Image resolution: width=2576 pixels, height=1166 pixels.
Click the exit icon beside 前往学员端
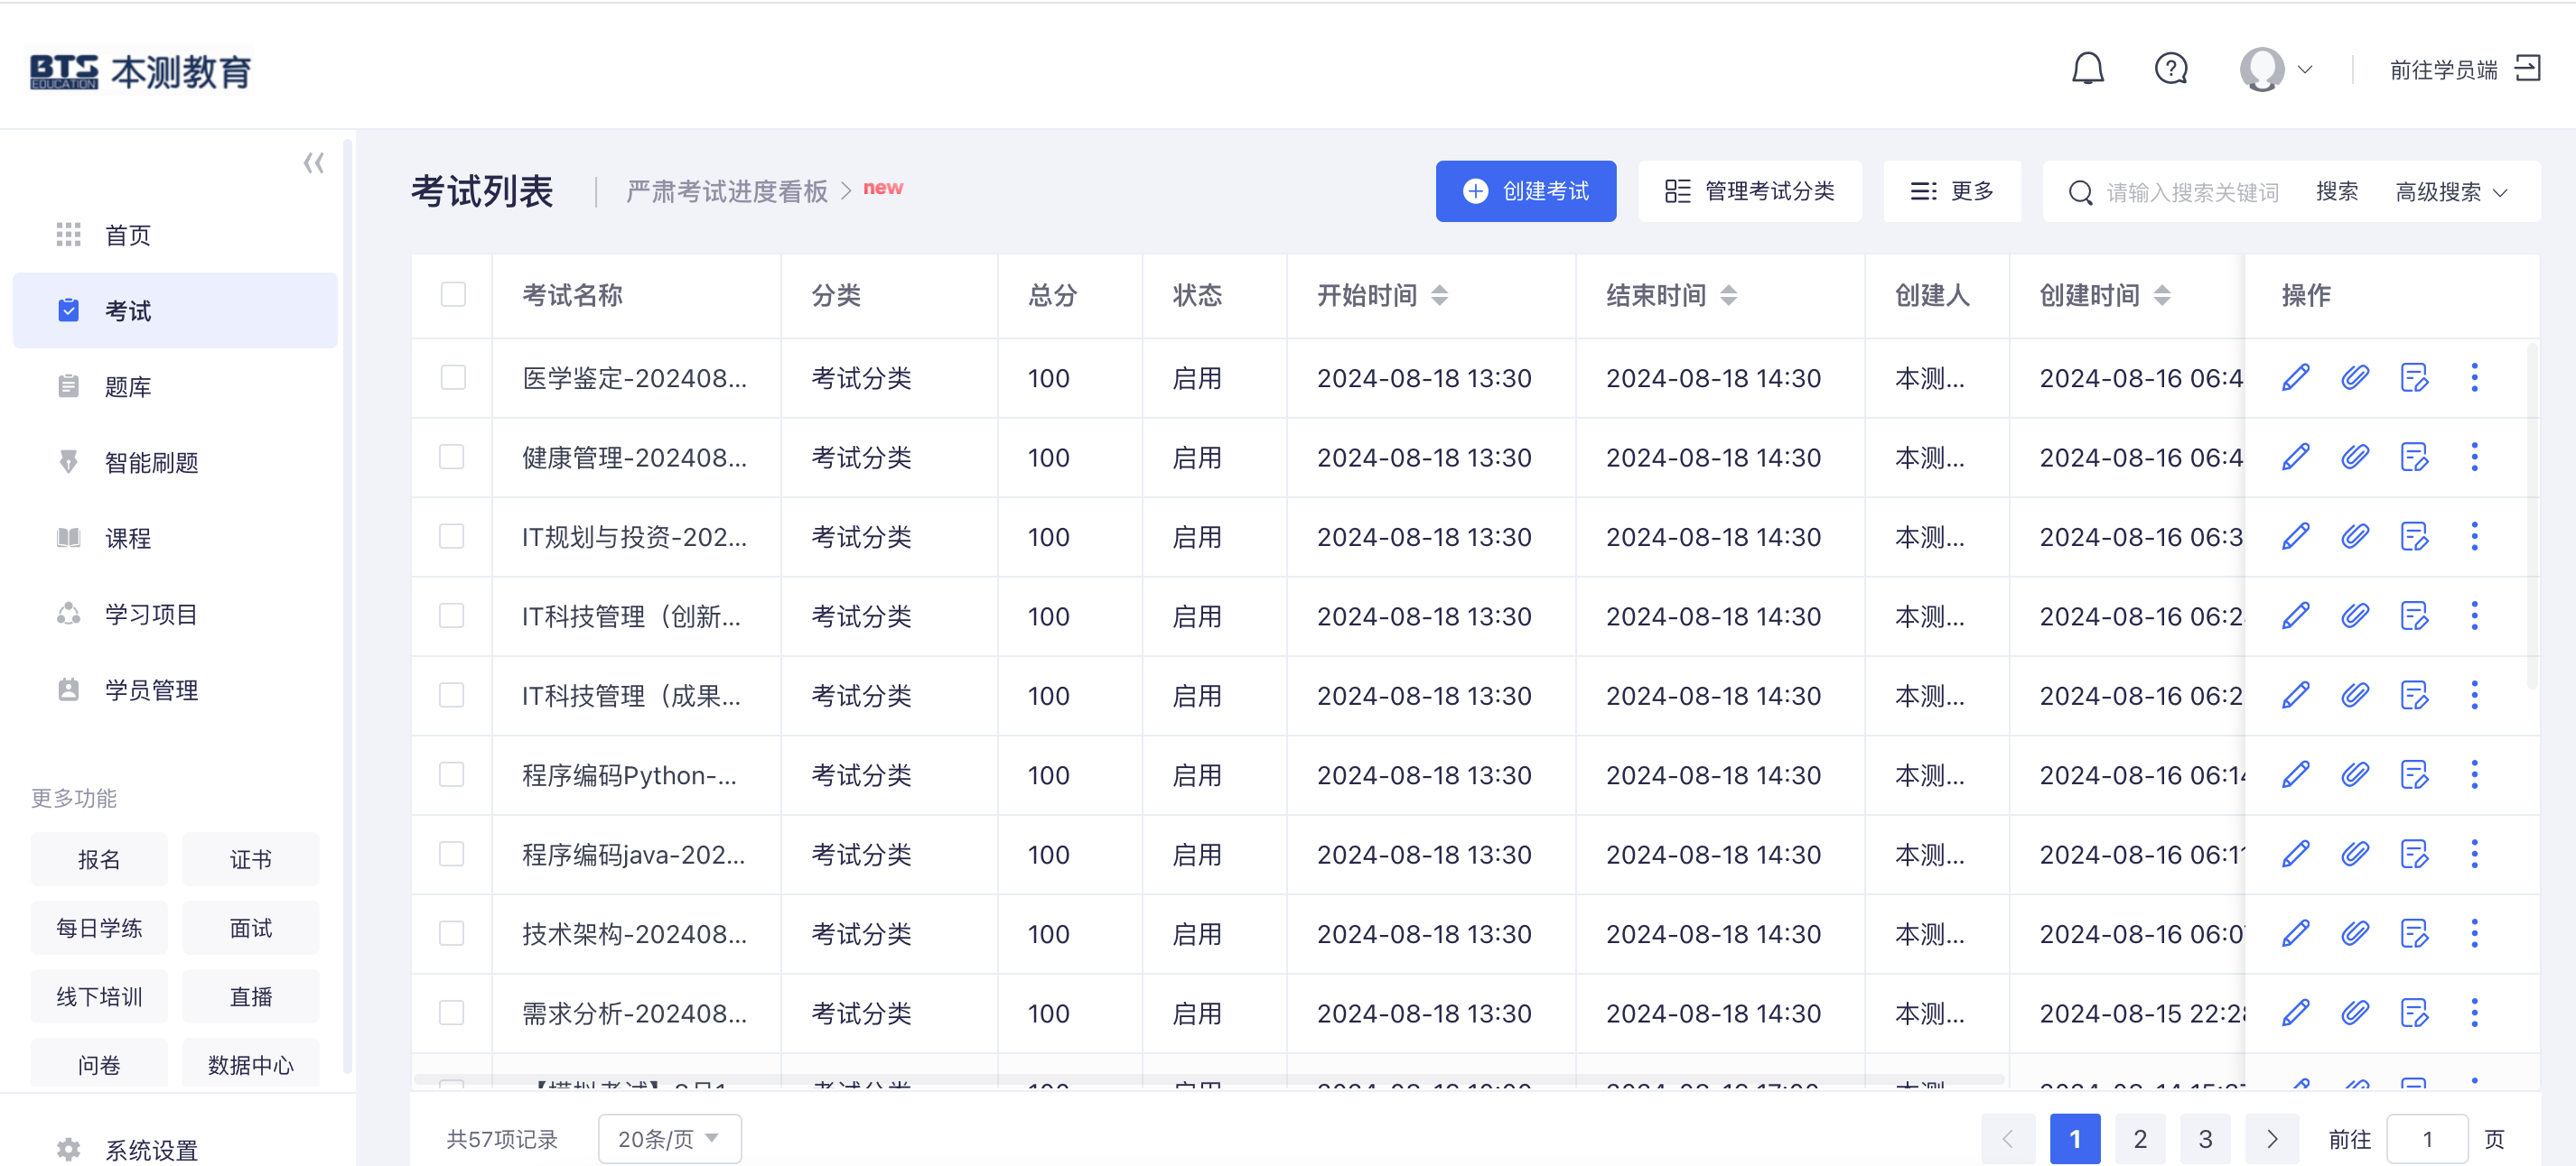(x=2527, y=69)
